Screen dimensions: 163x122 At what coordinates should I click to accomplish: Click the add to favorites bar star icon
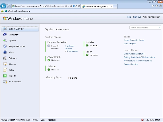[2, 11]
